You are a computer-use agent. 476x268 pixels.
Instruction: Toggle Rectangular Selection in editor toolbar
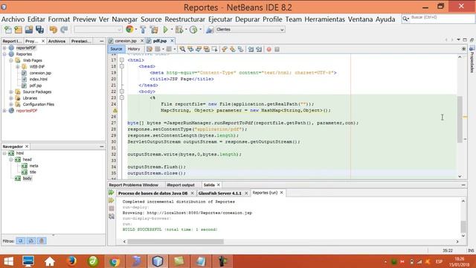point(215,49)
